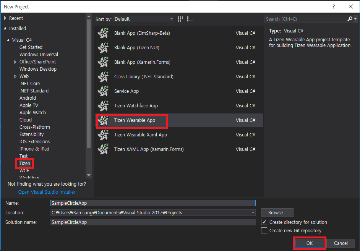The width and height of the screenshot is (360, 251).
Task: Select the Tizen Watchface App template icon
Action: (103, 105)
